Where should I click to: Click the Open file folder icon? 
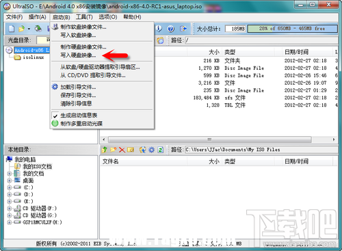click(x=21, y=29)
